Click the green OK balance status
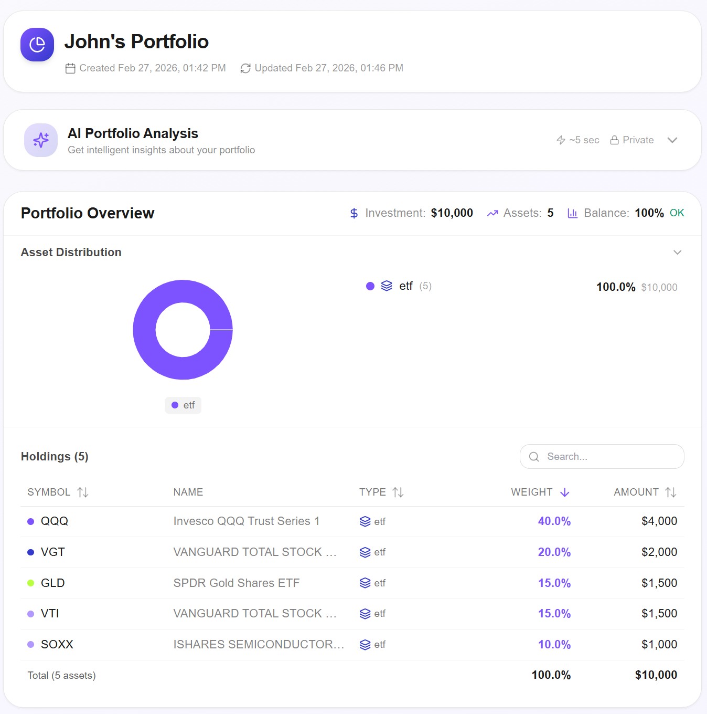The height and width of the screenshot is (714, 707). [677, 213]
